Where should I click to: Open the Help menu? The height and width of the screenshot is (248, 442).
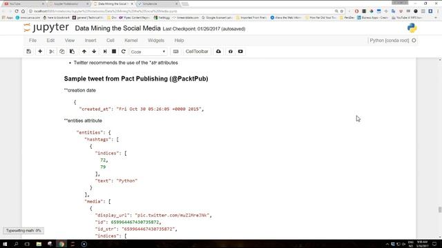[x=179, y=41]
